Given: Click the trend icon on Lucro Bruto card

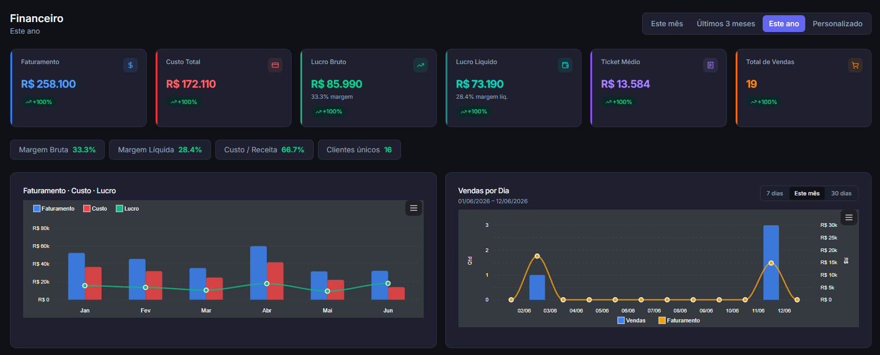Looking at the screenshot, I should pyautogui.click(x=421, y=65).
